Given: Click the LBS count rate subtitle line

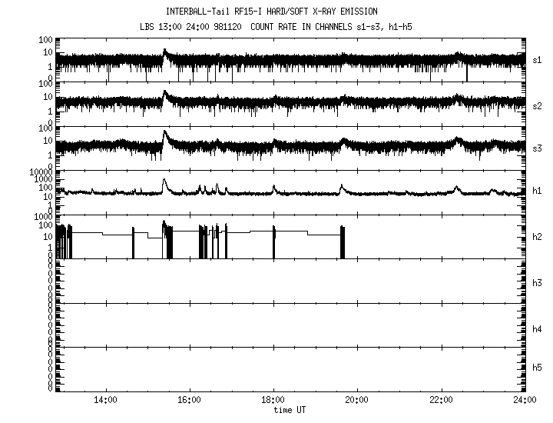Looking at the screenshot, I should click(277, 26).
